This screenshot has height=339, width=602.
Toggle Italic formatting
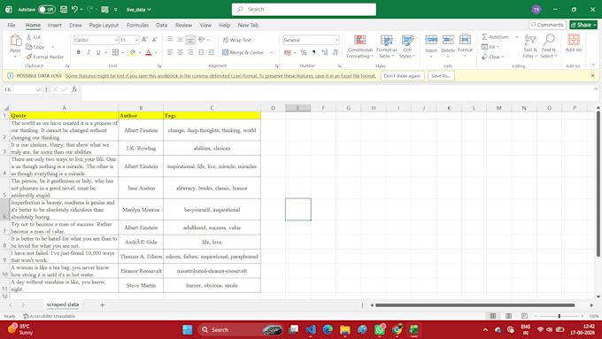[x=89, y=52]
